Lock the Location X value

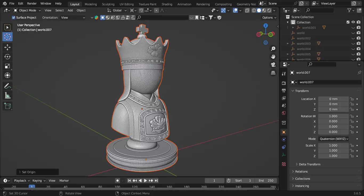coord(352,99)
